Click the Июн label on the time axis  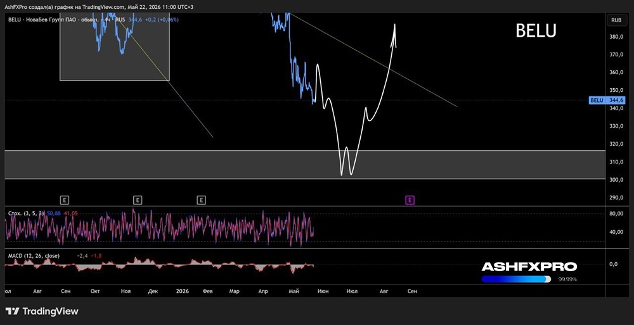pyautogui.click(x=323, y=291)
